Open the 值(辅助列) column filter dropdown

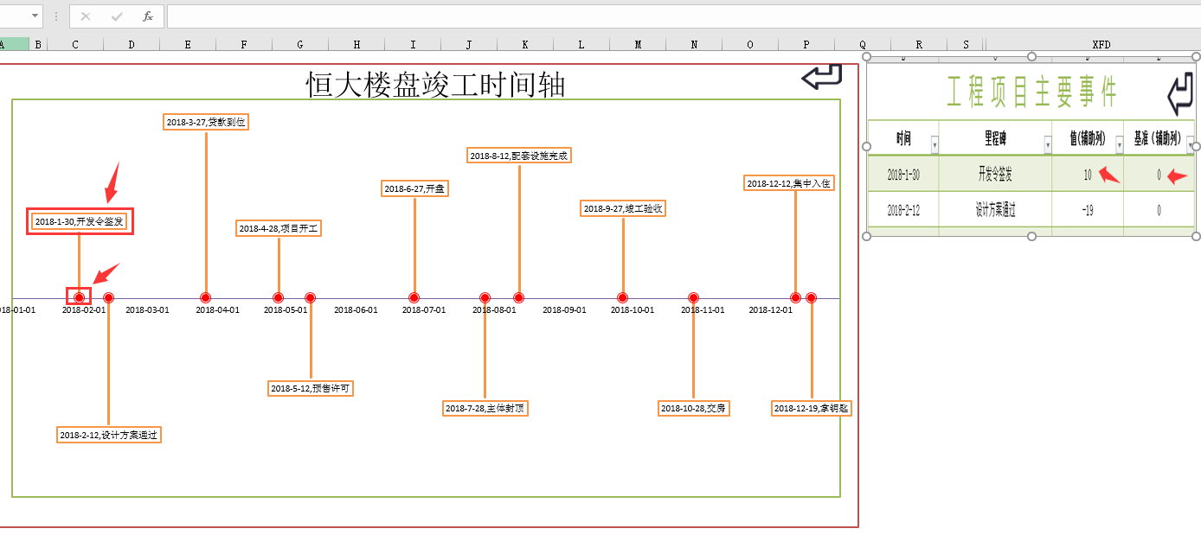click(x=1119, y=144)
